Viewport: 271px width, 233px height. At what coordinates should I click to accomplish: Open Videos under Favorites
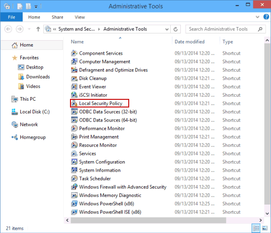33,86
